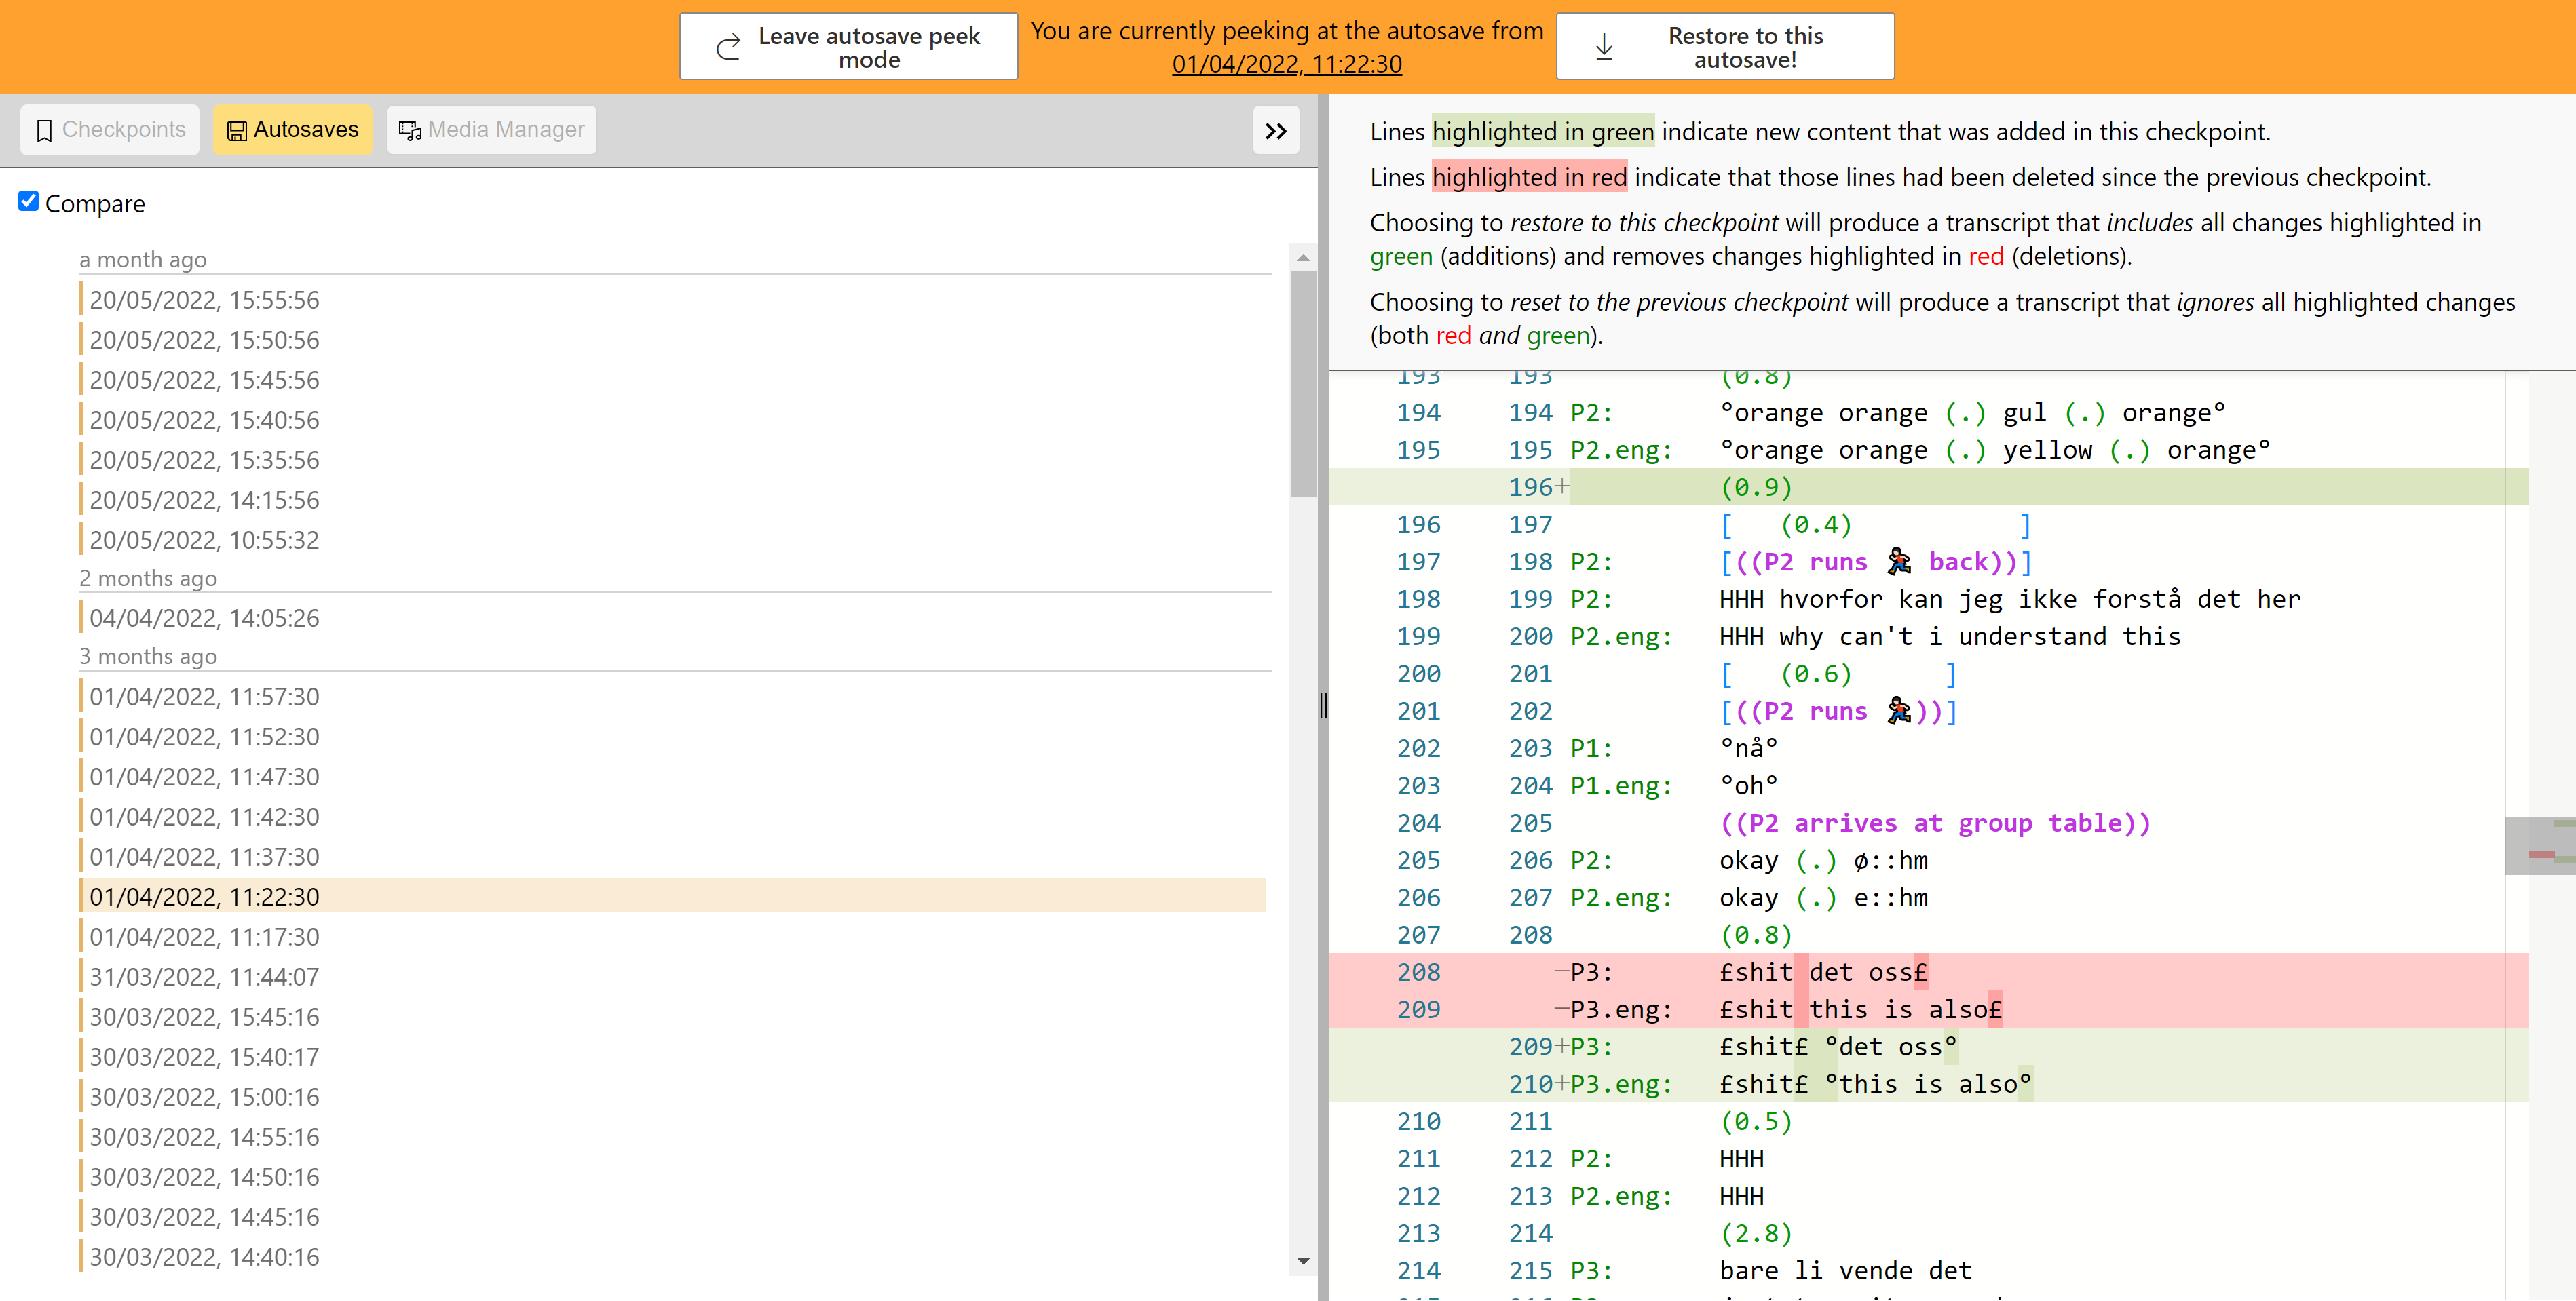Select autosave 04/04/2022, 14:05:26
The height and width of the screenshot is (1301, 2576).
[x=204, y=617]
